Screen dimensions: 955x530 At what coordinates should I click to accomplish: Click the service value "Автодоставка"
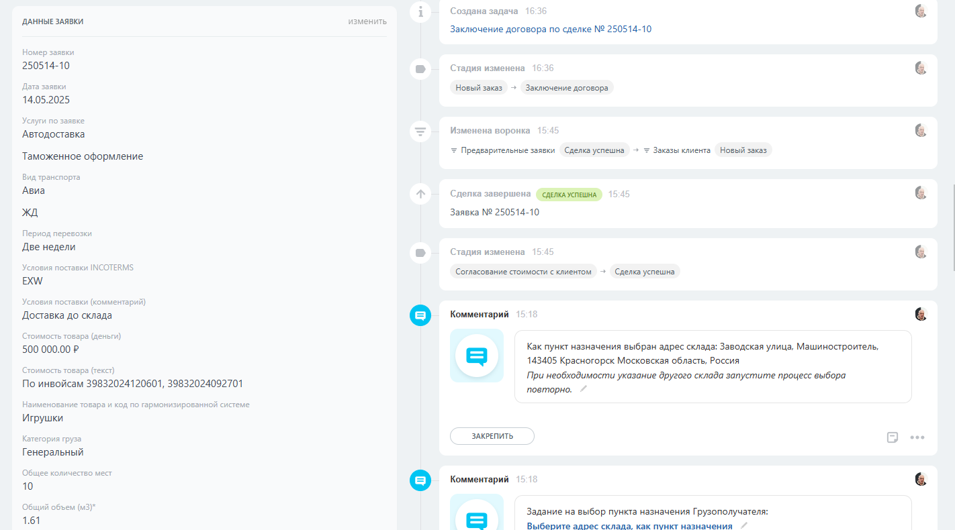coord(54,134)
